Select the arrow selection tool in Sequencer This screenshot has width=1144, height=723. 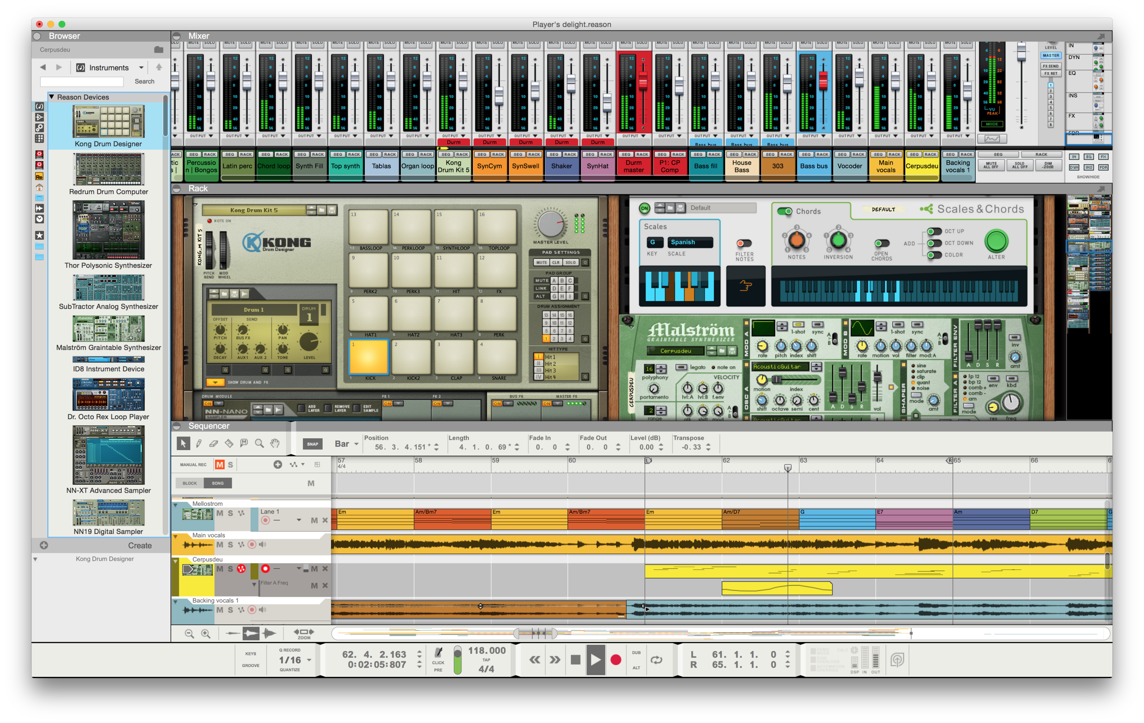[x=183, y=443]
